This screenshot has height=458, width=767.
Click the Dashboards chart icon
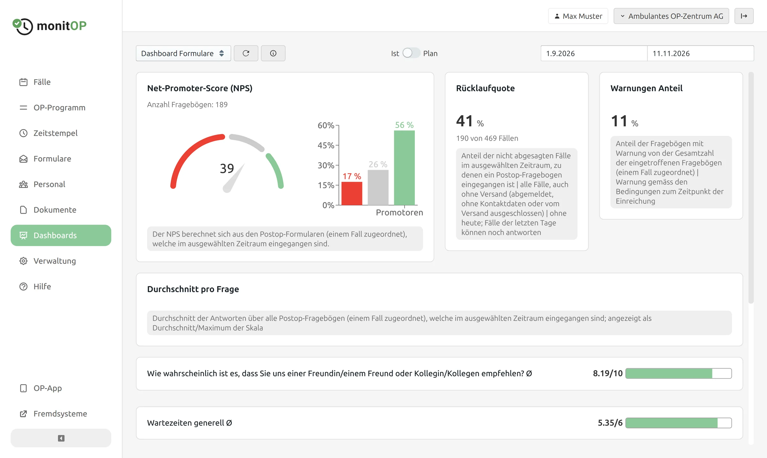(23, 236)
